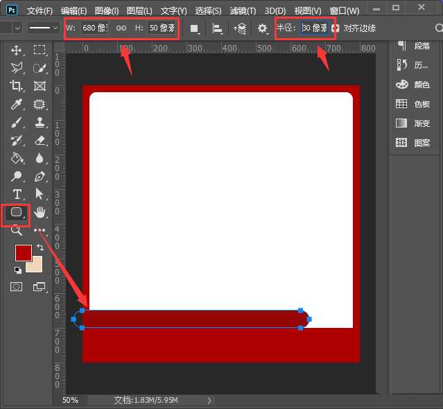
Task: Activate the Rounded Rectangle shape tool
Action: [17, 212]
